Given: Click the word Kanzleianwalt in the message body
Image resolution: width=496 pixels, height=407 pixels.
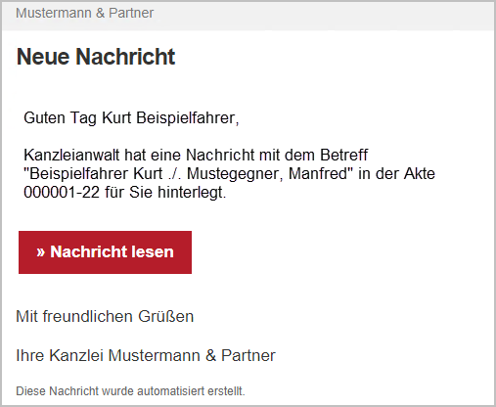Looking at the screenshot, I should tap(71, 155).
